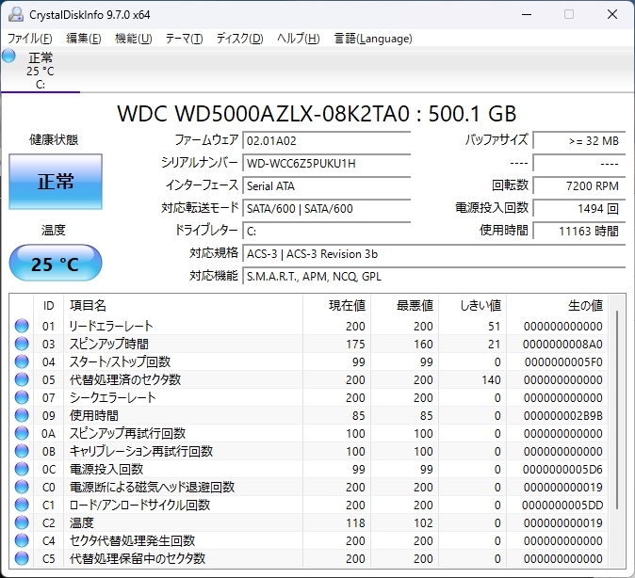Click the 最悪値 column header
The height and width of the screenshot is (578, 635).
coord(404,305)
